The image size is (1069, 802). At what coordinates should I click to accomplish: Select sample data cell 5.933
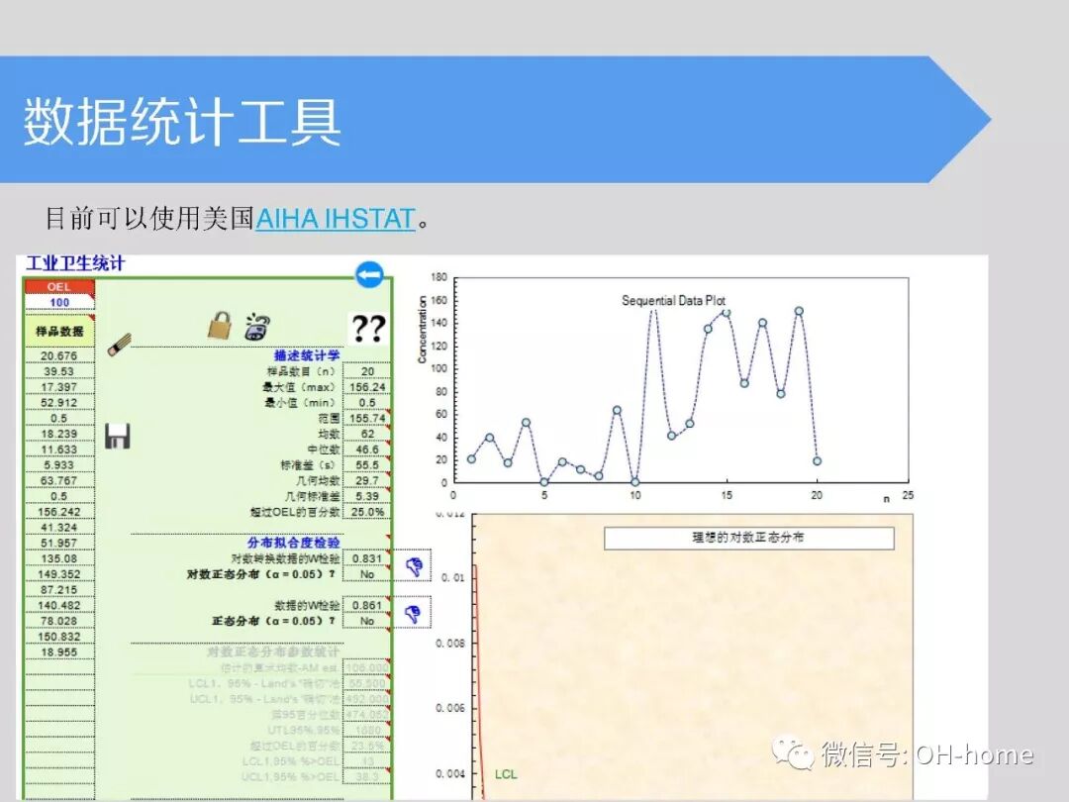tap(59, 465)
